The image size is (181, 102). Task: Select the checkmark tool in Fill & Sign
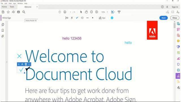tap(77, 18)
